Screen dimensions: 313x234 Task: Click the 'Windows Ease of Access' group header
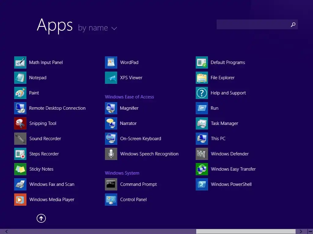pyautogui.click(x=129, y=97)
